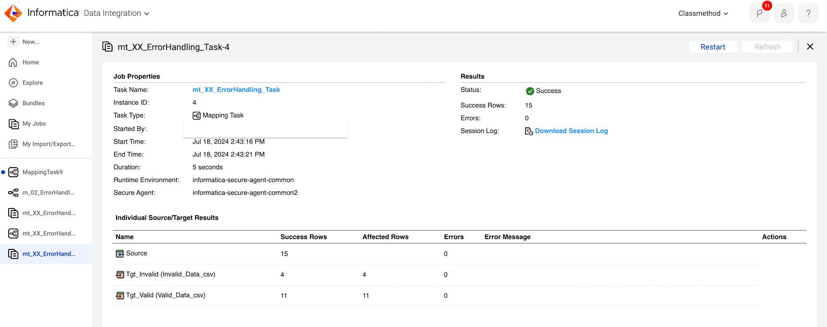Select Tgt_Valid (Valid_Data_csv) row
This screenshot has height=327, width=827.
coord(165,296)
